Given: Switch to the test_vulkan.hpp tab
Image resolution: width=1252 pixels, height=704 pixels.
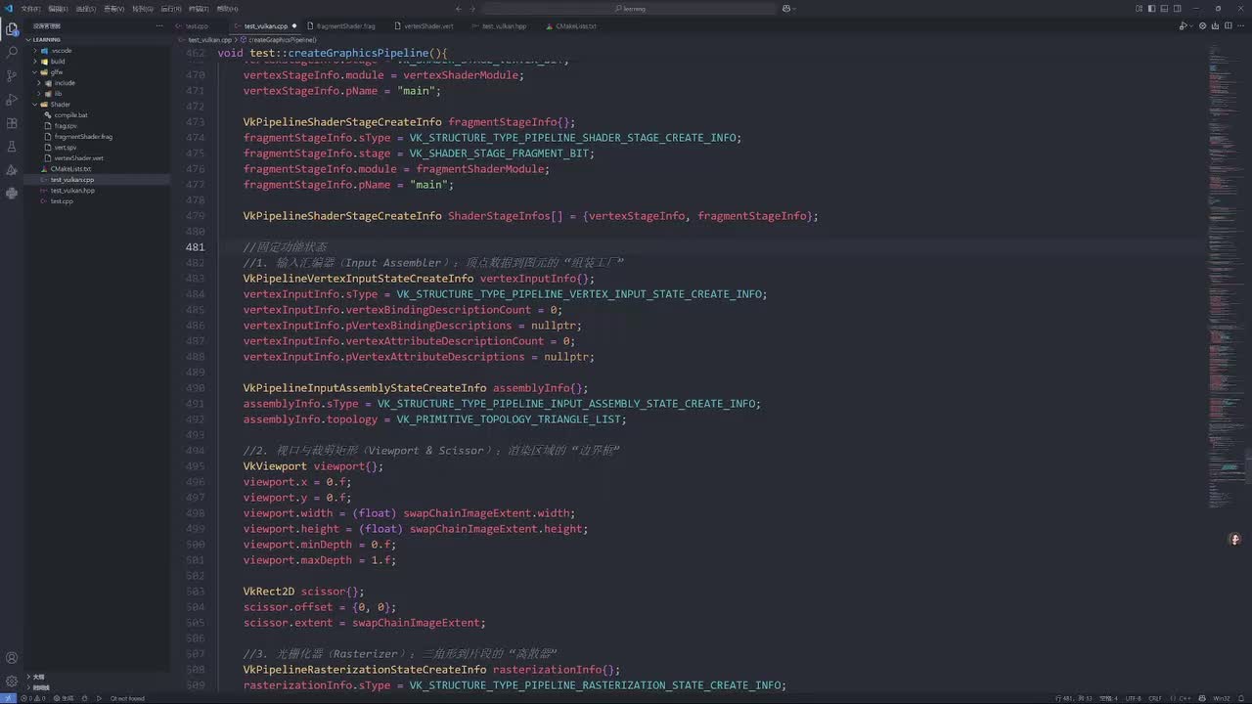Looking at the screenshot, I should (505, 26).
